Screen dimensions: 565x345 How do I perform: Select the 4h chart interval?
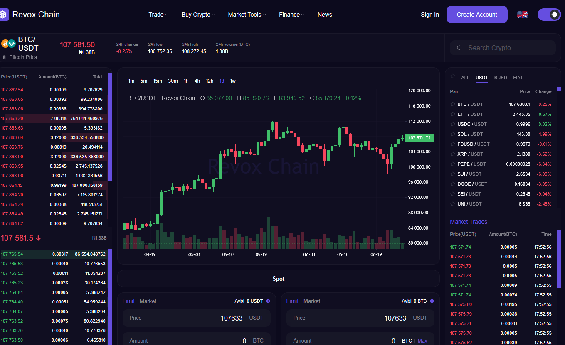click(197, 81)
